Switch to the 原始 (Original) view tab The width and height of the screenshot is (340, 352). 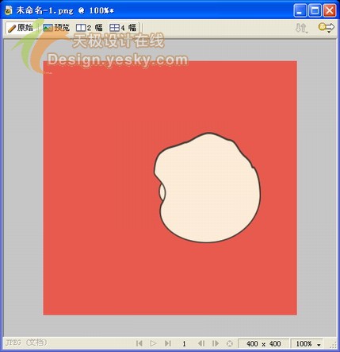coord(21,28)
